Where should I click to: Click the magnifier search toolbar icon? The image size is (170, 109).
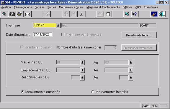4,14
